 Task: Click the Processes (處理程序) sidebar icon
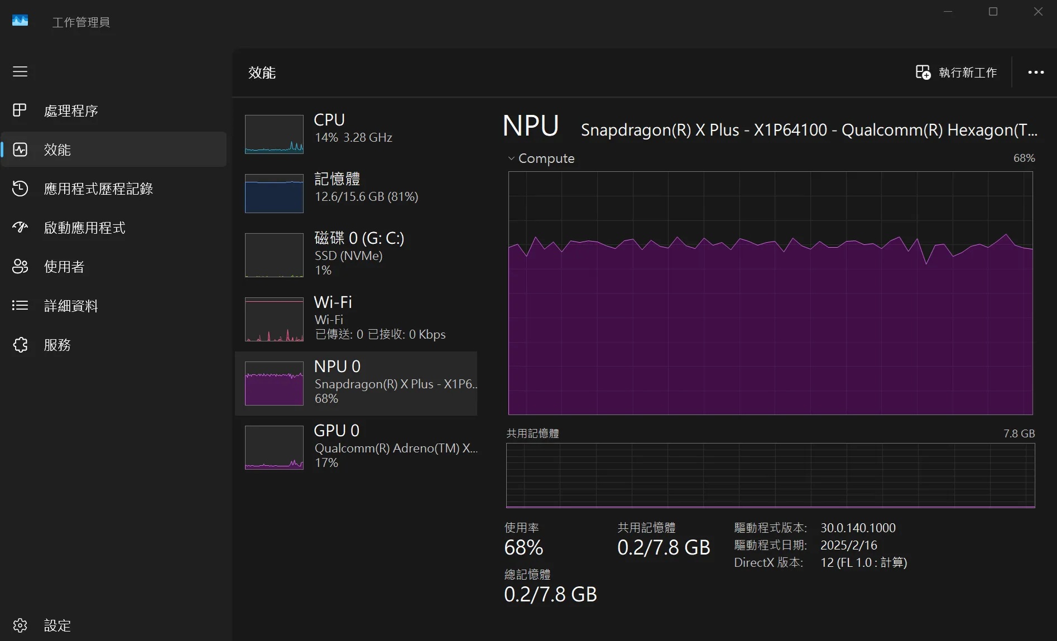pos(20,110)
